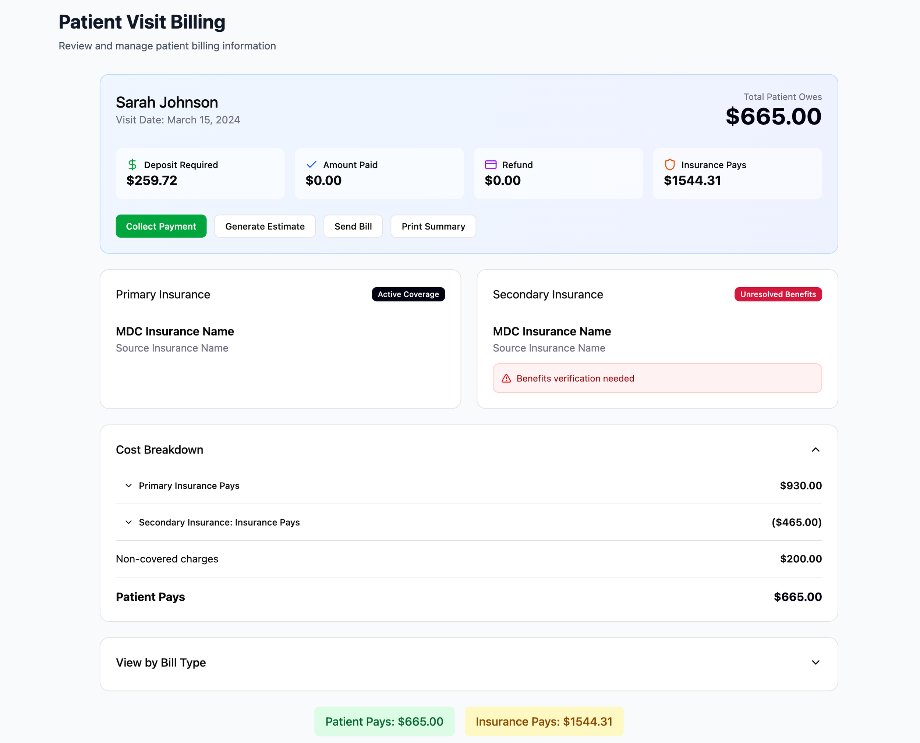The width and height of the screenshot is (920, 743).
Task: Click the Benefits verification needed alert
Action: click(x=657, y=378)
